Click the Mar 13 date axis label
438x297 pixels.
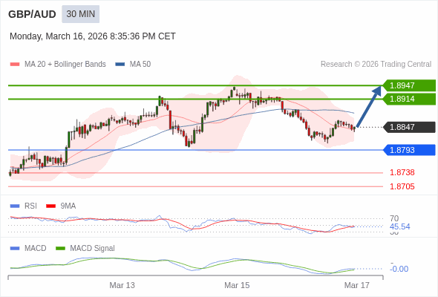pos(122,285)
